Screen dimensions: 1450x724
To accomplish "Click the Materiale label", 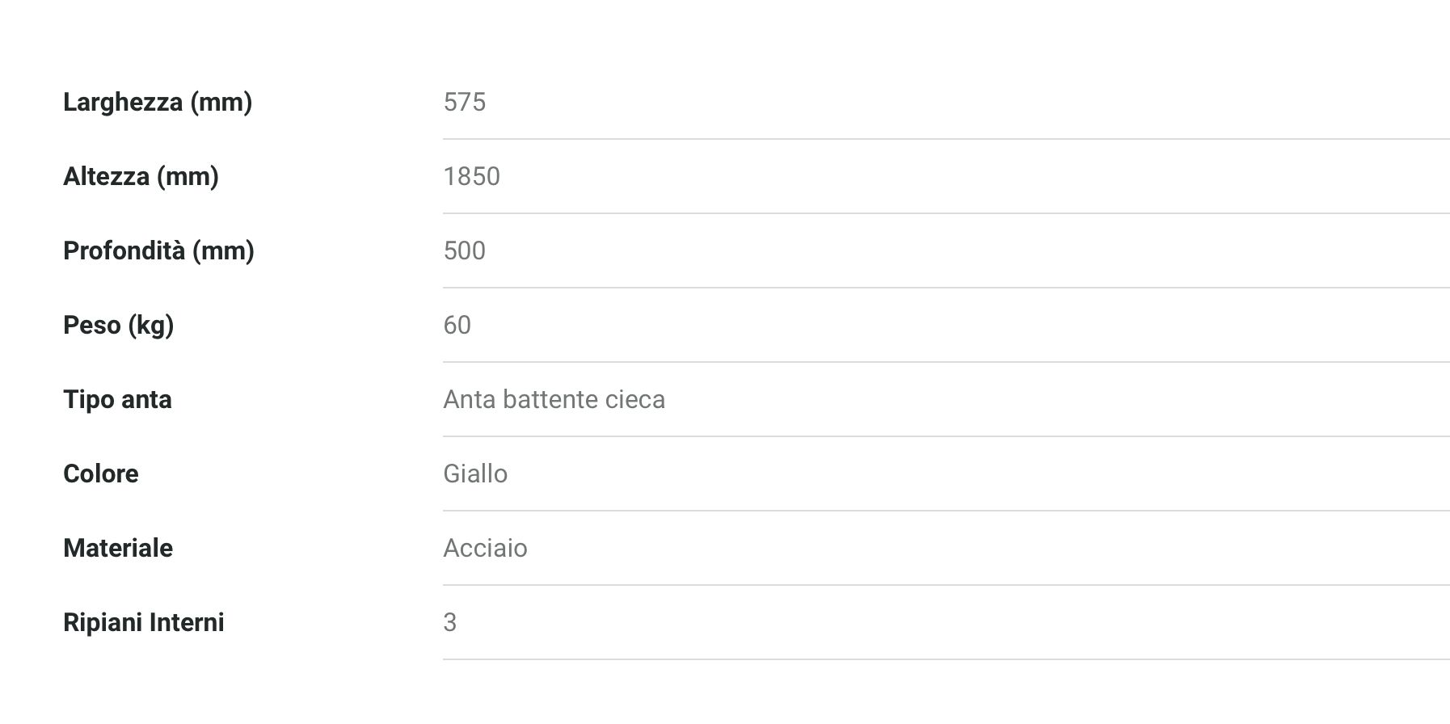I will 118,549.
